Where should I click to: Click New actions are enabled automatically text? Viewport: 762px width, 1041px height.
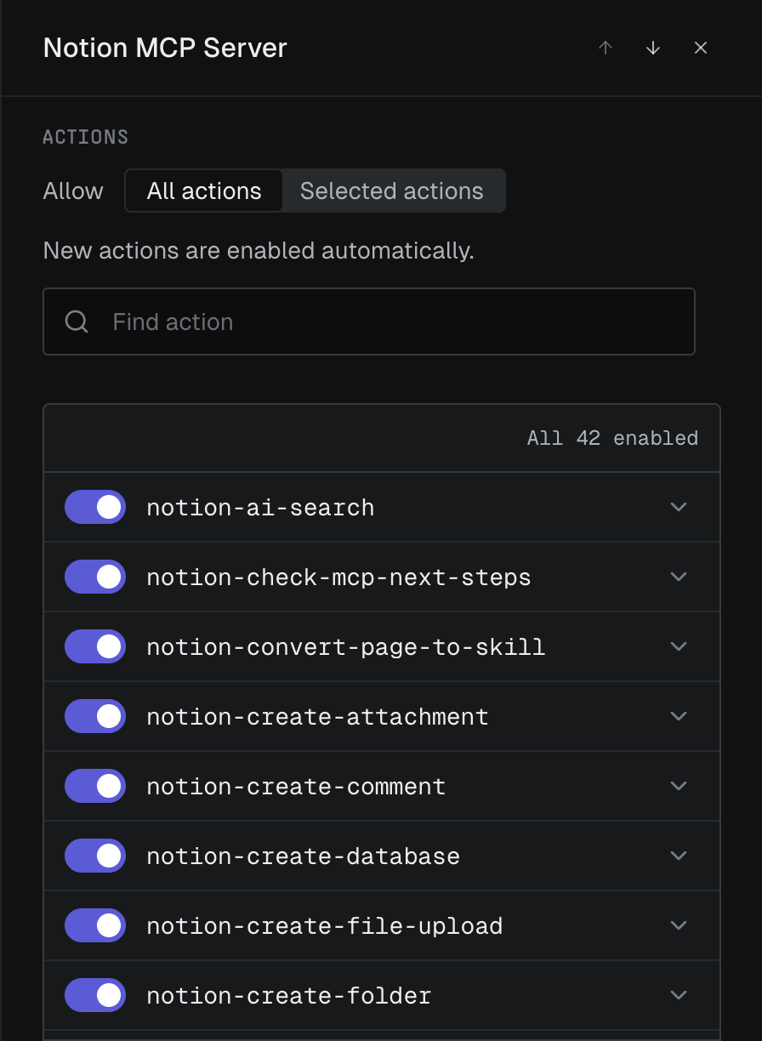[259, 251]
